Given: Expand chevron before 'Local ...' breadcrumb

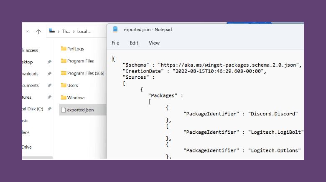Looking at the screenshot, I should (x=74, y=32).
